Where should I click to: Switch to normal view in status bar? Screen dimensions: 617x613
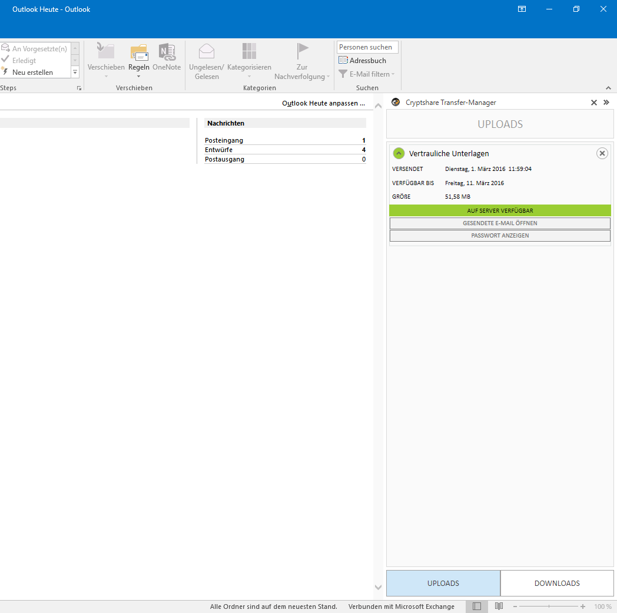[x=477, y=607]
